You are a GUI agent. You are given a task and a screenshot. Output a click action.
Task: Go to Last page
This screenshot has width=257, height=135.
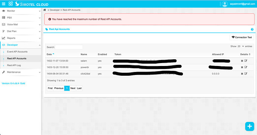pyautogui.click(x=79, y=88)
